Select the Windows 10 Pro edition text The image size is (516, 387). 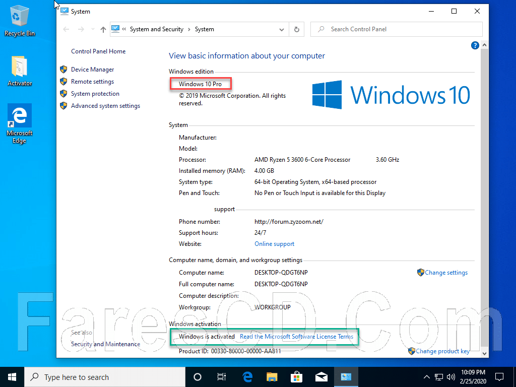tap(201, 84)
